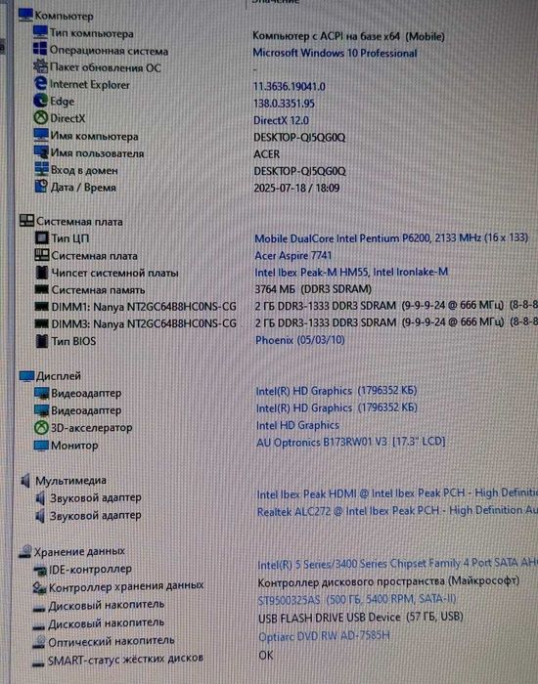Click the Системная плата section header icon

point(26,221)
